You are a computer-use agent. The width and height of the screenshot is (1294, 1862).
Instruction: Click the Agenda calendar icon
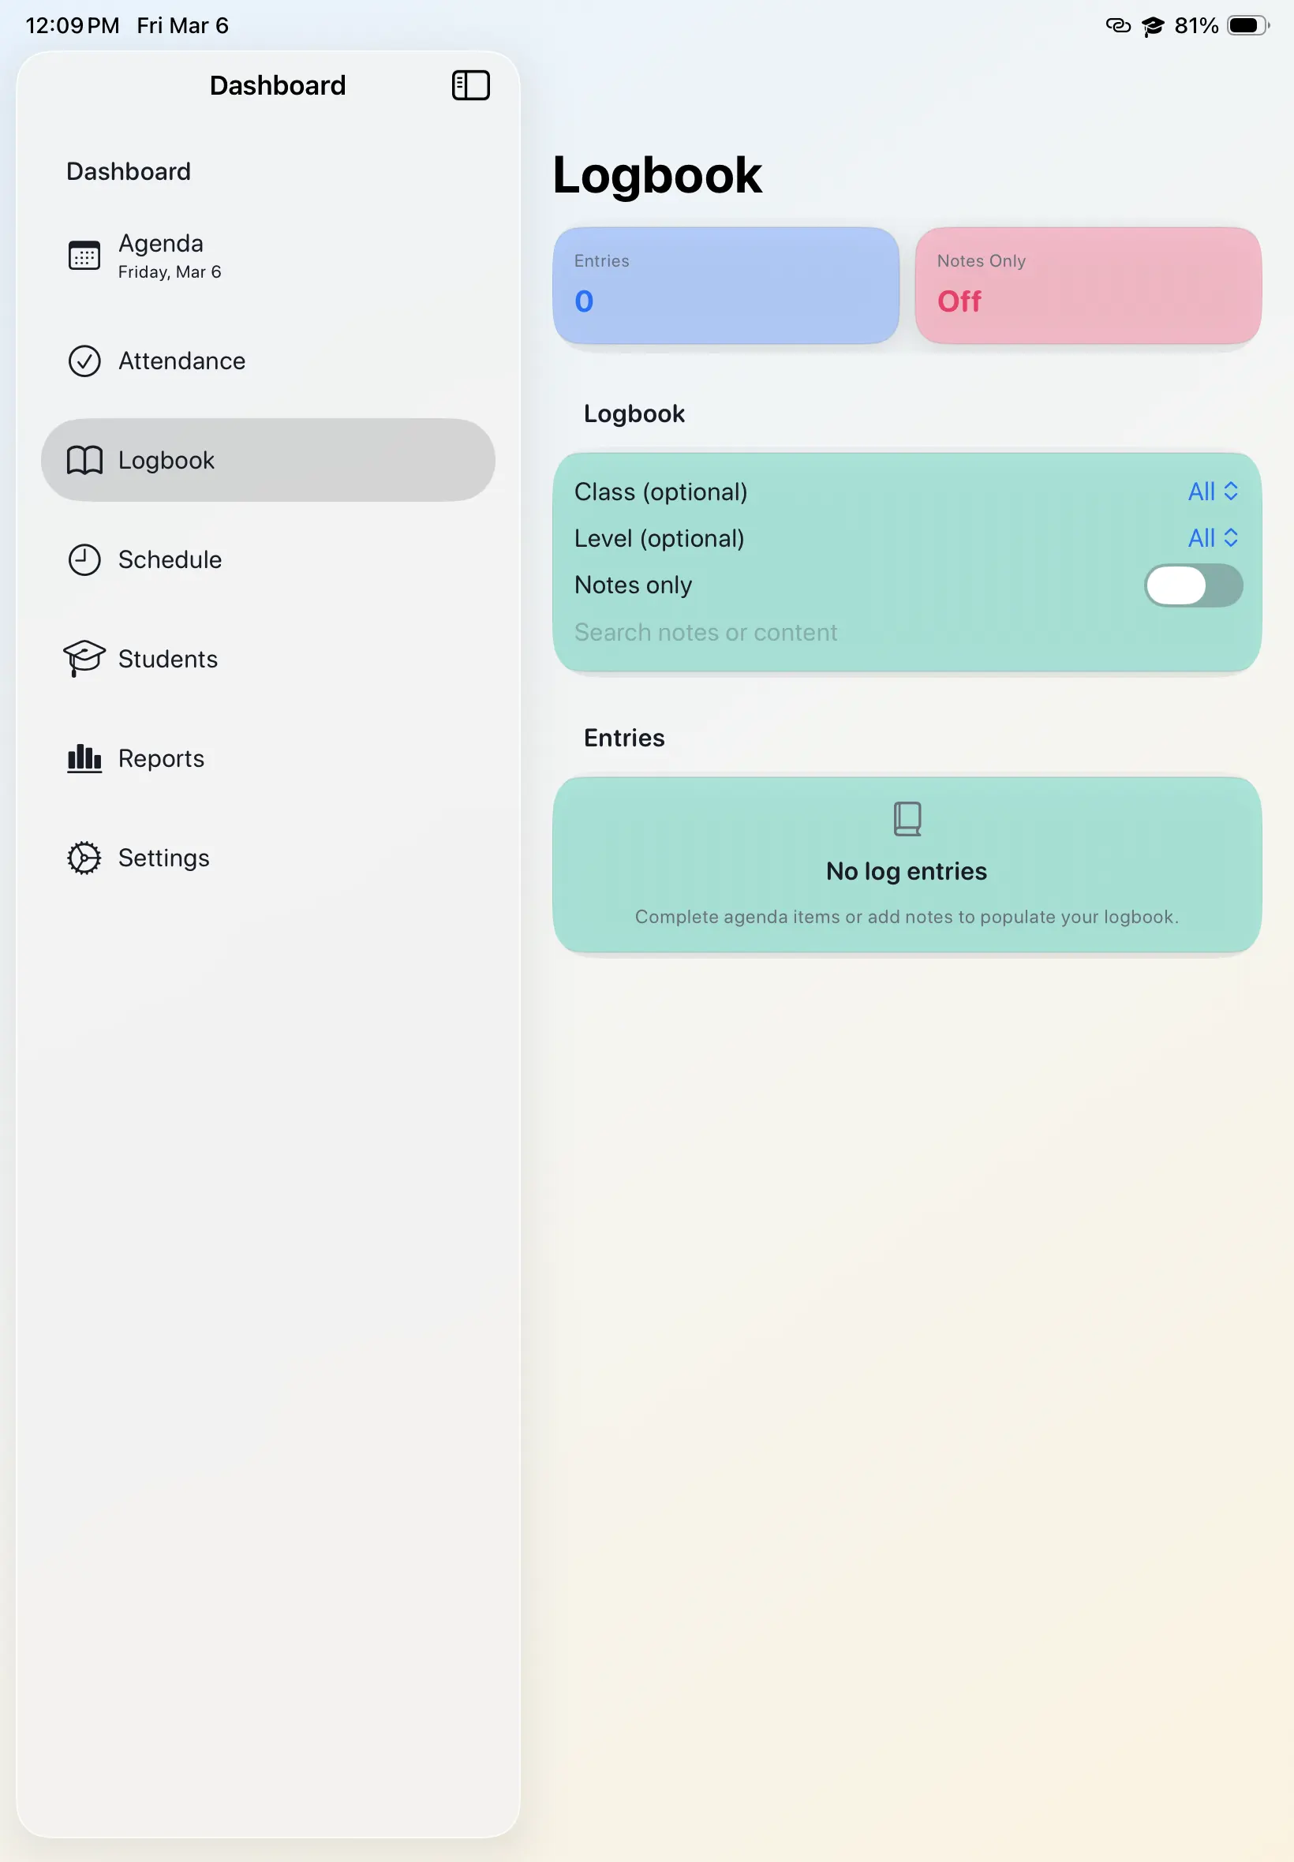[x=84, y=256]
